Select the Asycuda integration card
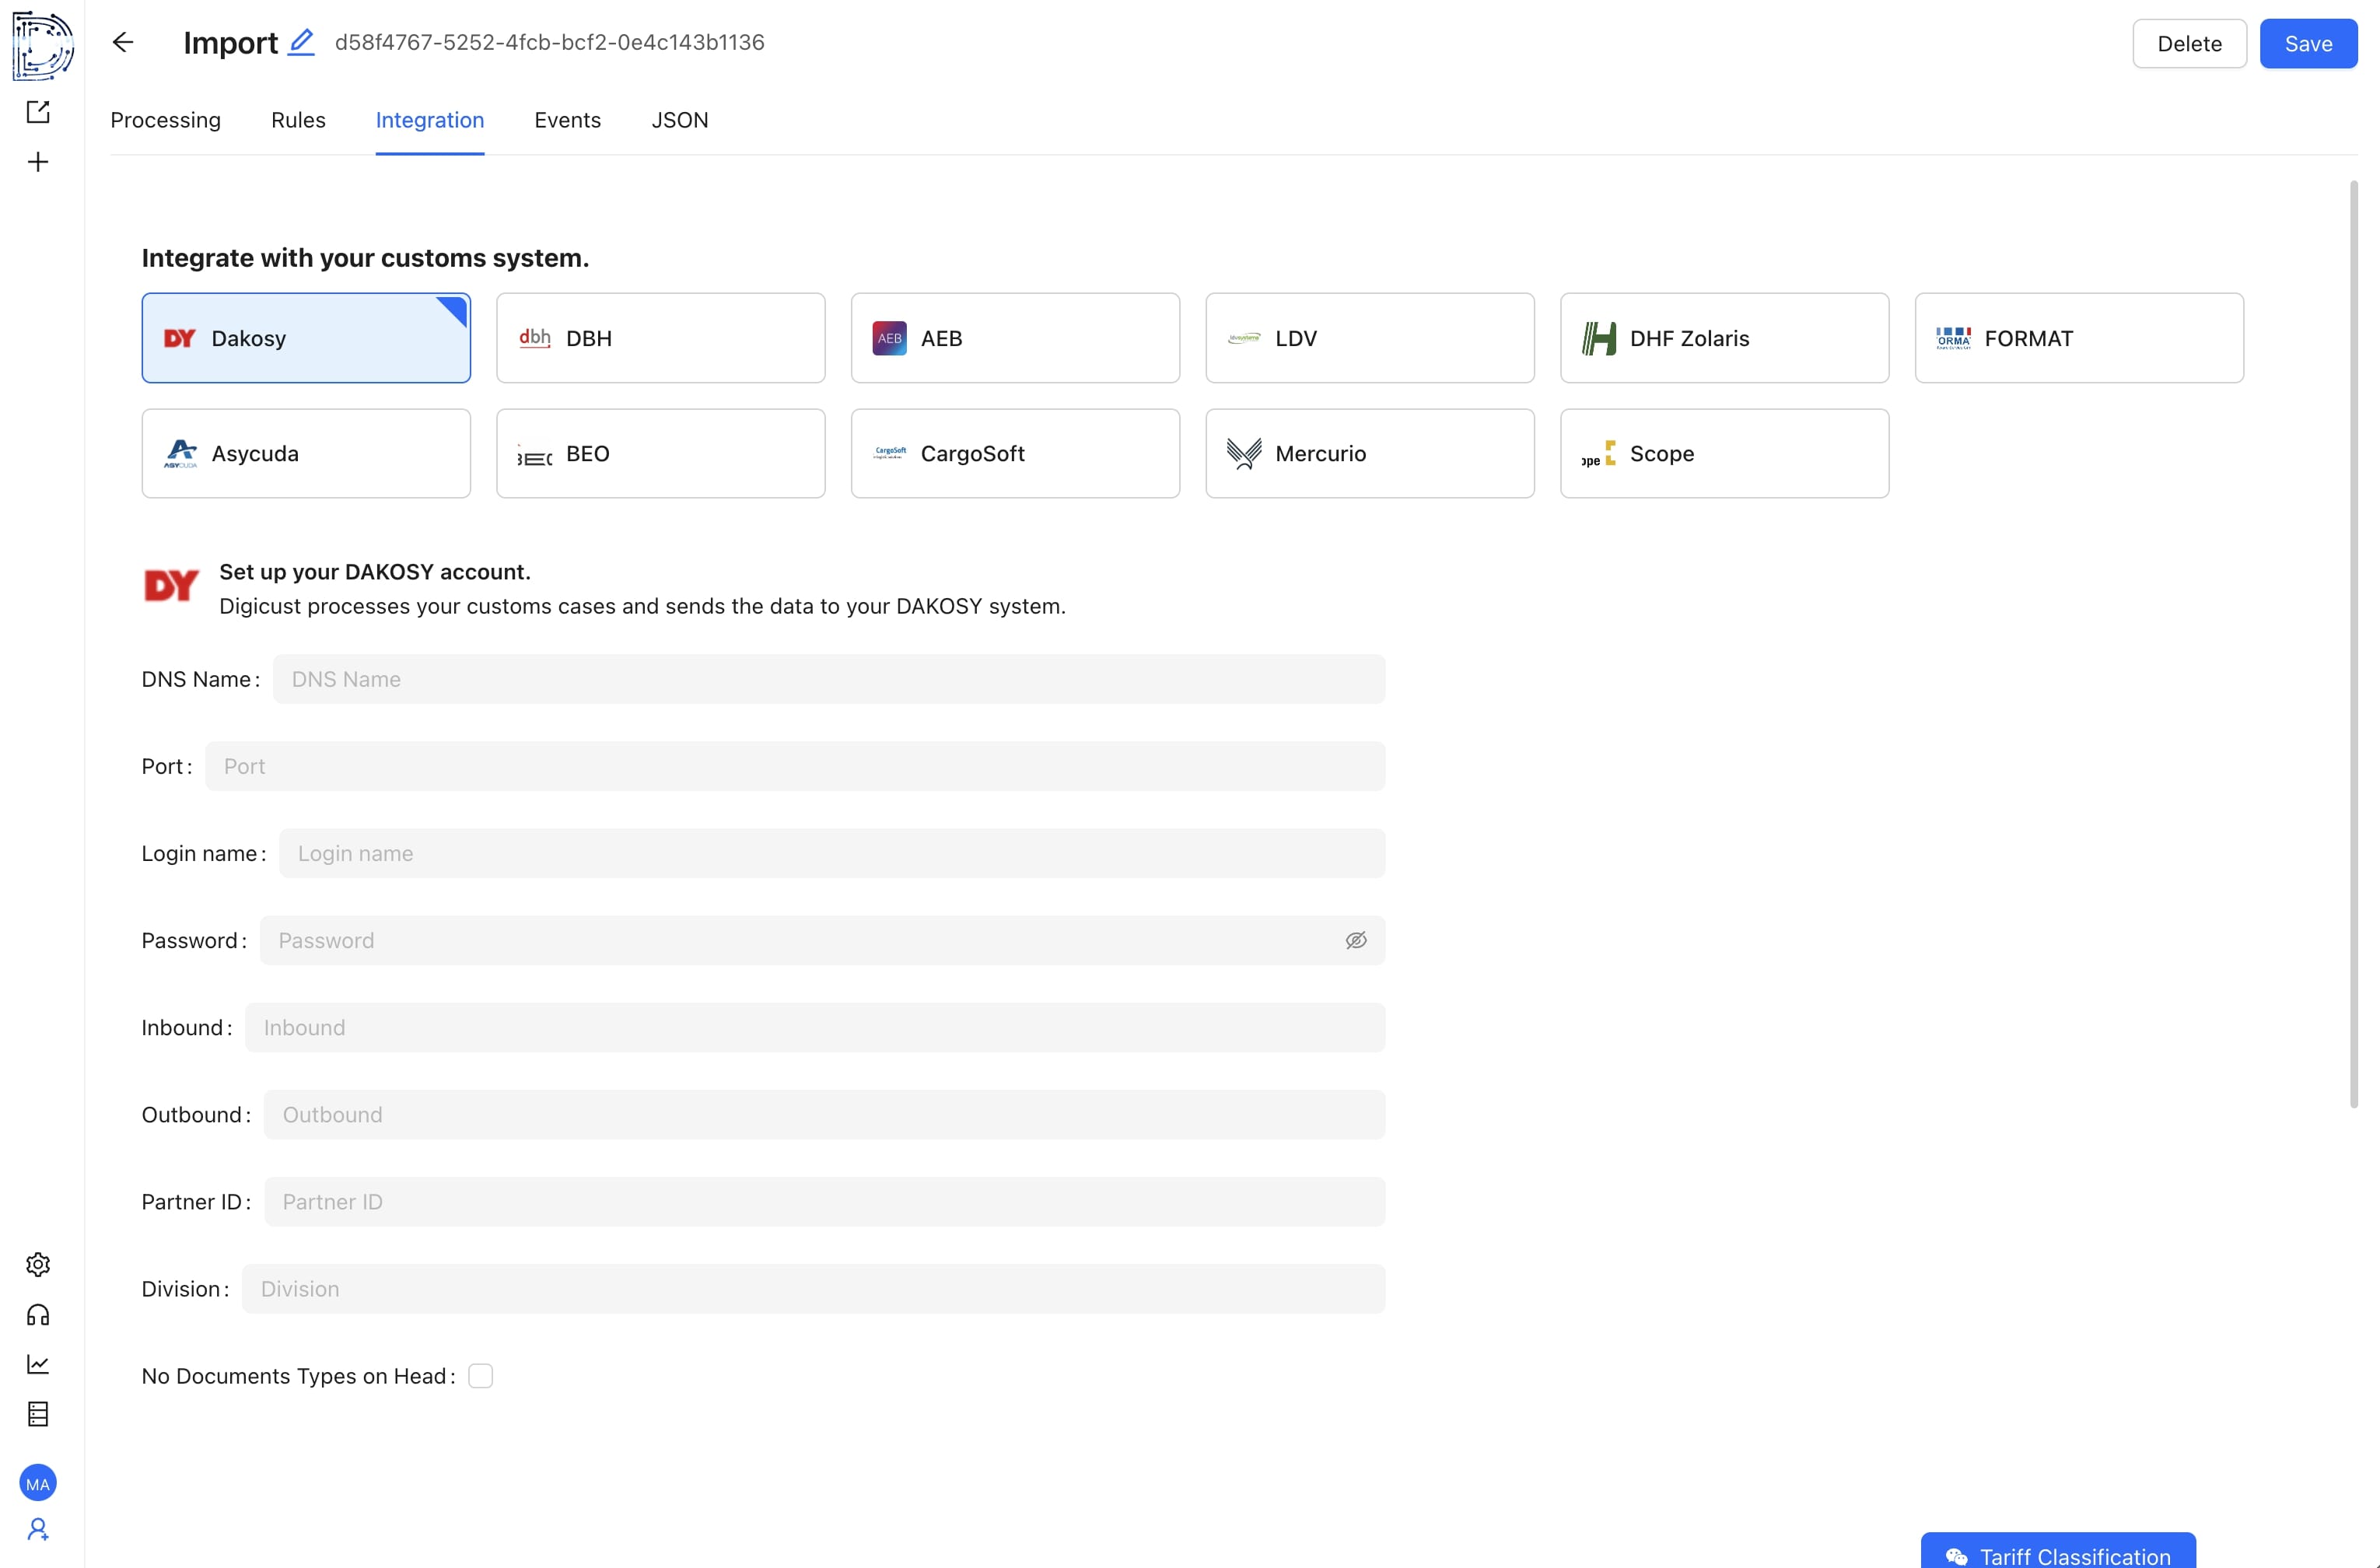The height and width of the screenshot is (1568, 2380). 306,453
